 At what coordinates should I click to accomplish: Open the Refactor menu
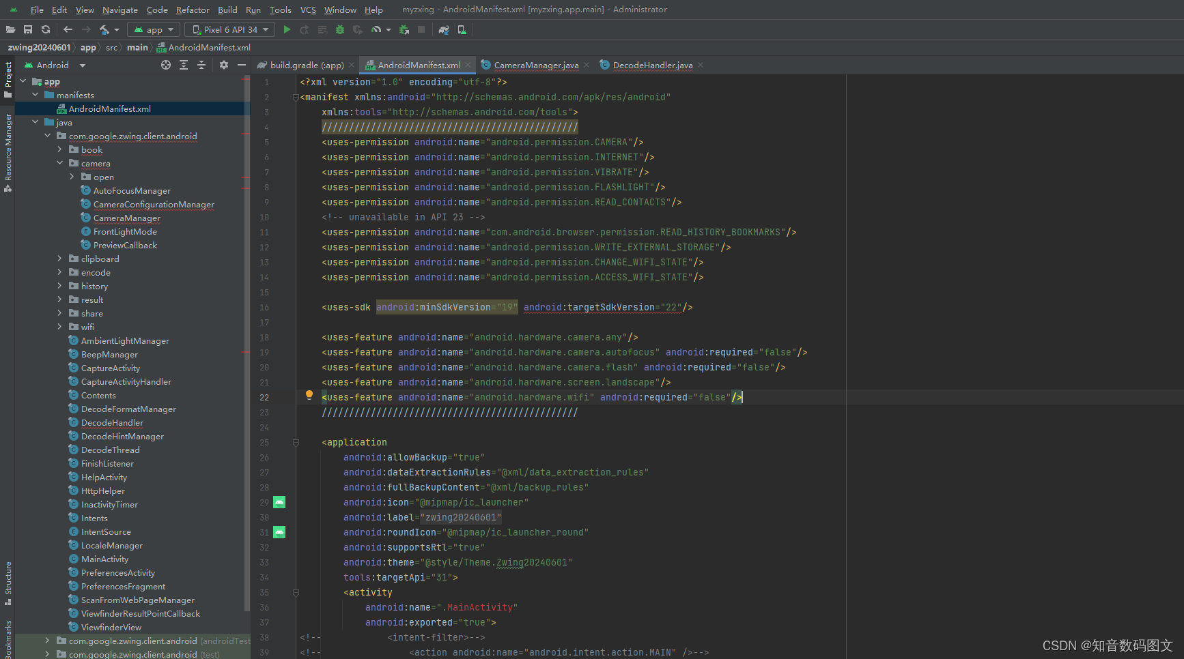coord(193,10)
